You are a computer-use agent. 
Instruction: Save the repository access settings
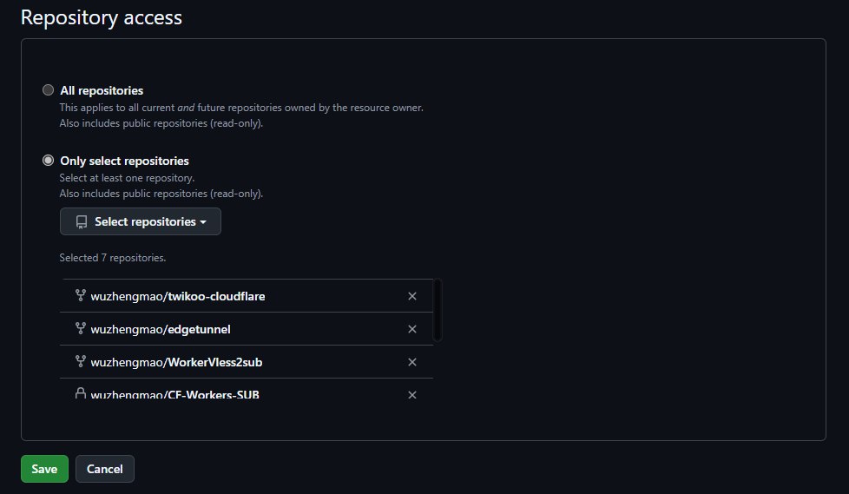point(44,469)
